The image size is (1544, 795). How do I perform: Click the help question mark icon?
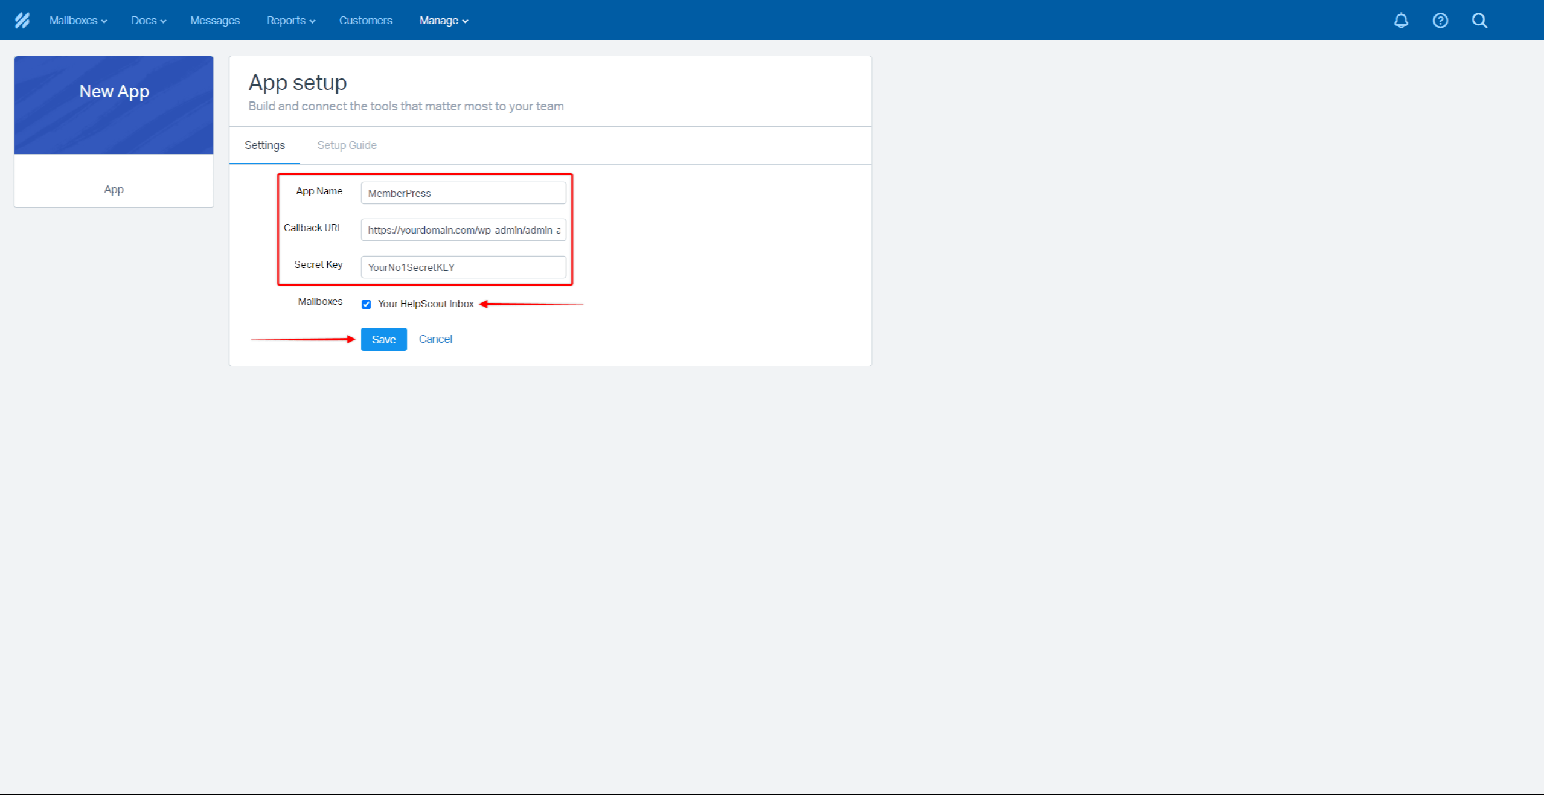1440,19
